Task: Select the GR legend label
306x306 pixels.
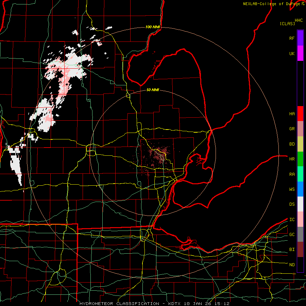Action: pyautogui.click(x=292, y=129)
